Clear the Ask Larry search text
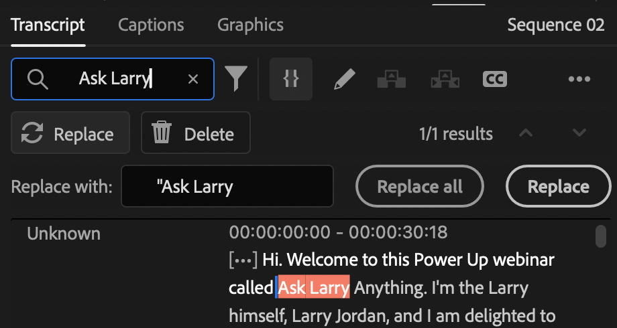Screen dimensions: 617x328 tap(193, 79)
